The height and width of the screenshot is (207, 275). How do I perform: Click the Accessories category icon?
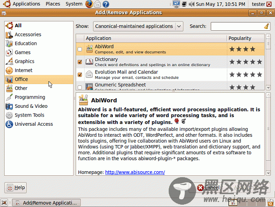point(9,34)
